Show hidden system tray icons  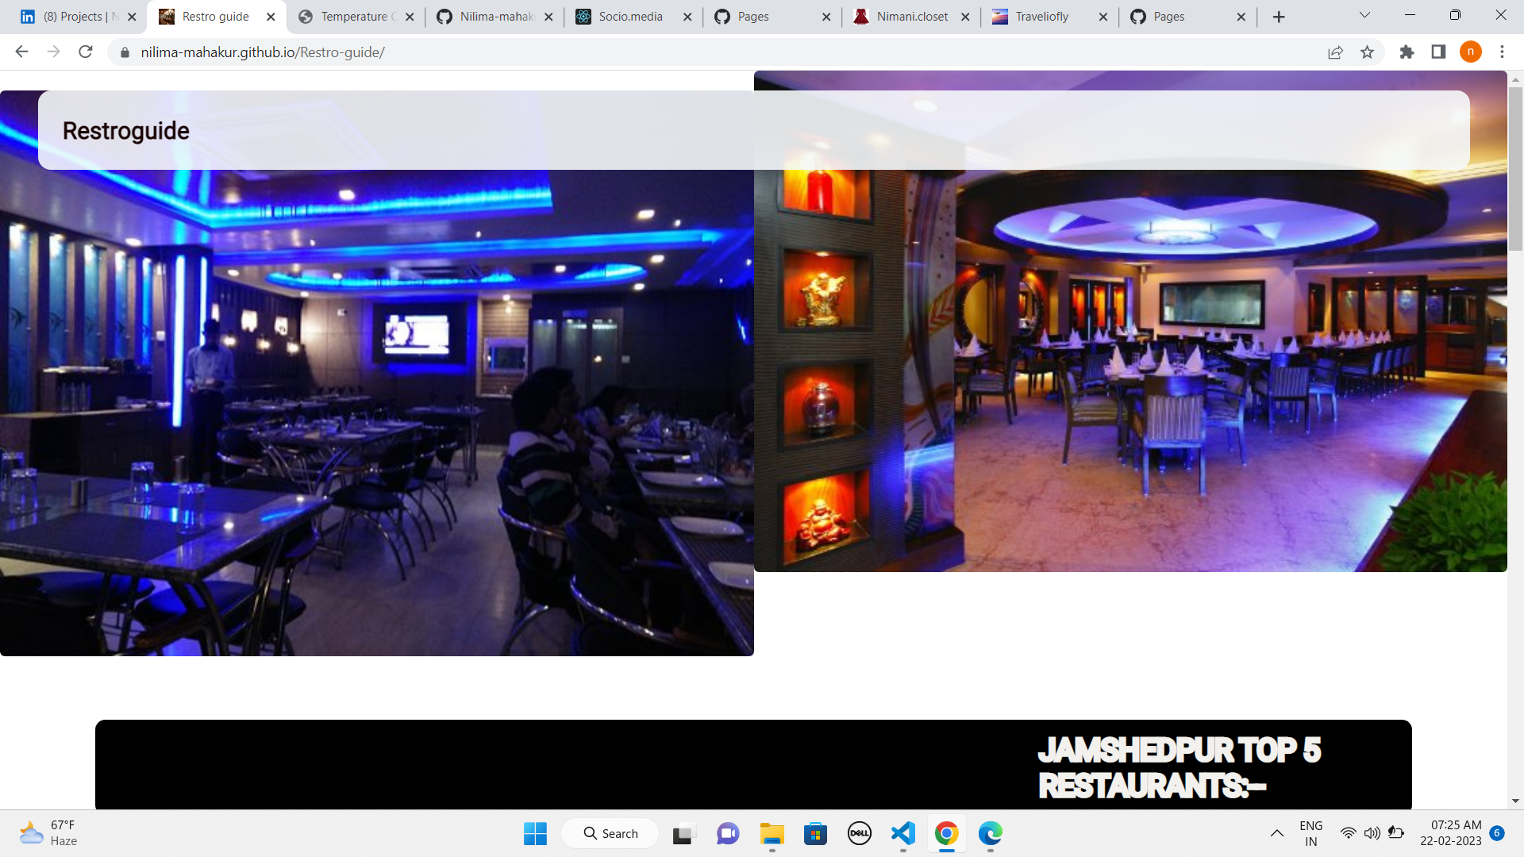(x=1276, y=833)
